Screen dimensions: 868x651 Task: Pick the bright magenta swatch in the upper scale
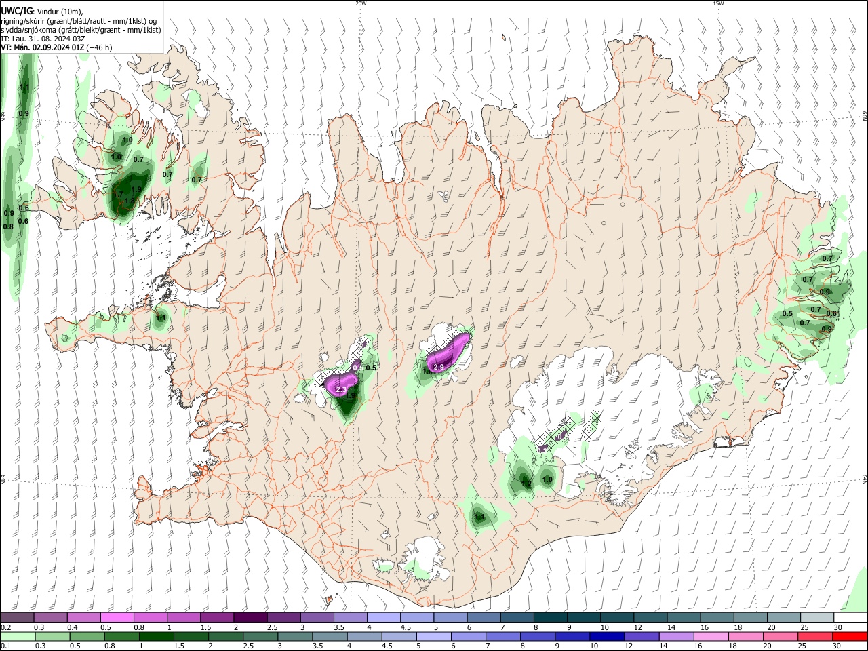(x=117, y=617)
